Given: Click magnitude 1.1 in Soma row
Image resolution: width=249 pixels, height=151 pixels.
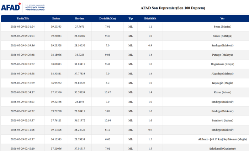Looking at the screenshot, I should point(150,27).
